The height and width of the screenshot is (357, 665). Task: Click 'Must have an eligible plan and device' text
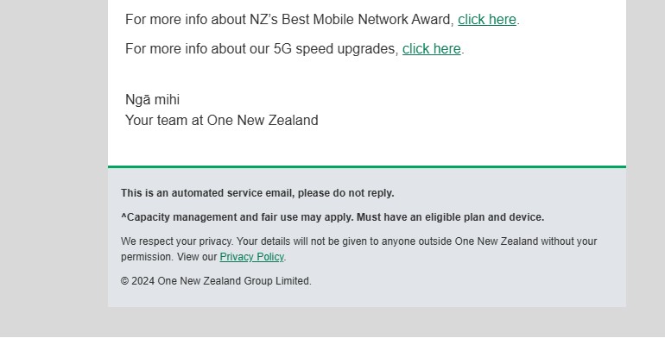tap(451, 217)
